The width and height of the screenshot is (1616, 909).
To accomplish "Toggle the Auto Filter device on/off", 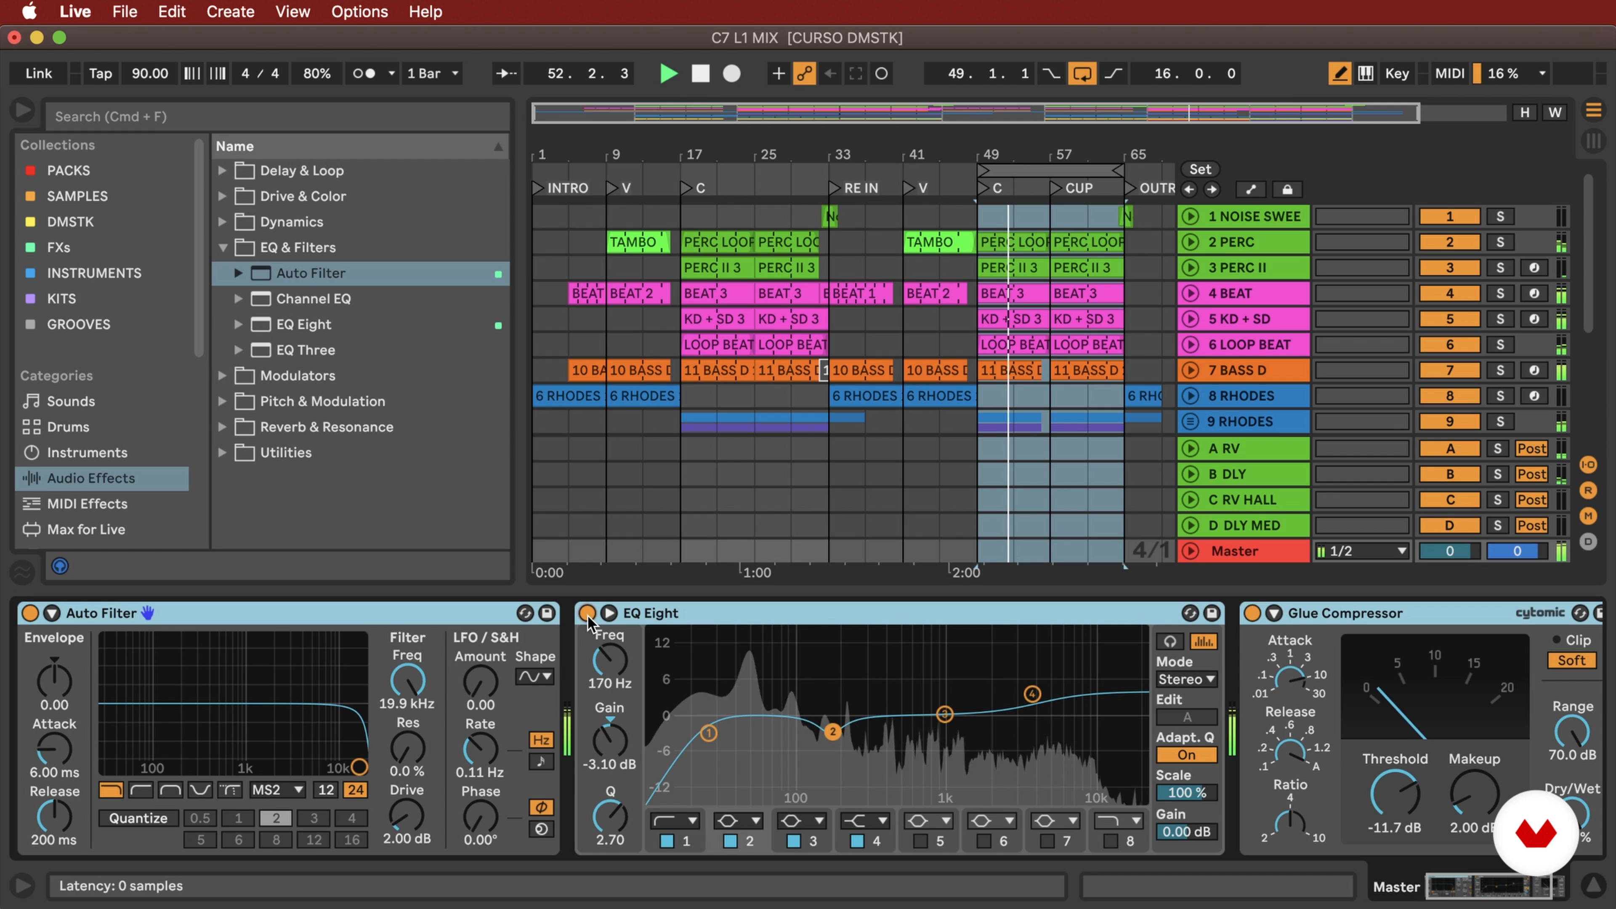I will 29,613.
